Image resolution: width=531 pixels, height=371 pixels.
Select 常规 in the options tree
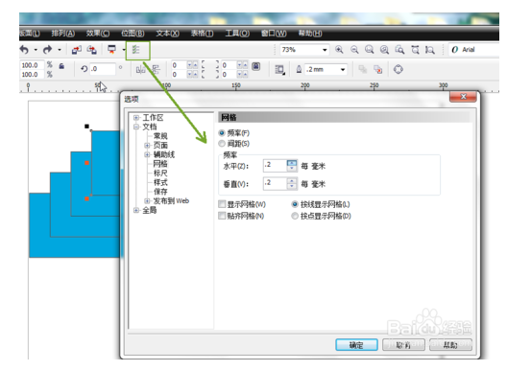160,136
